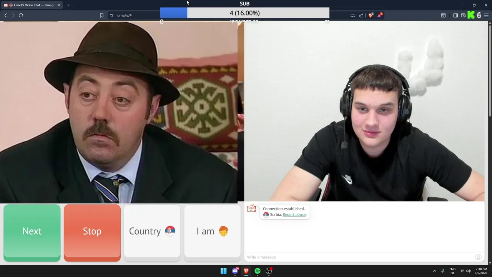Click the green Kick extension icon
This screenshot has height=277, width=492.
click(x=471, y=15)
